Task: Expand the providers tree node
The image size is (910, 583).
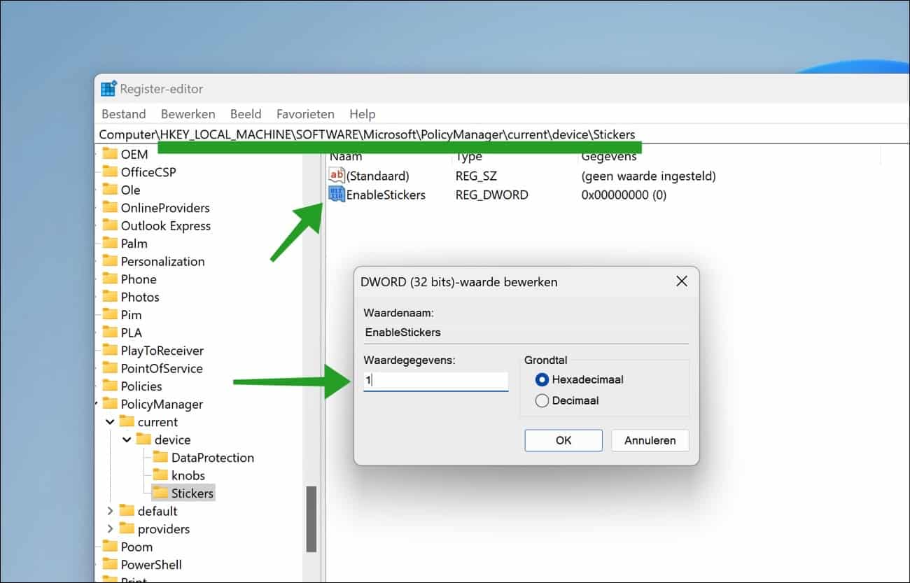Action: [110, 529]
